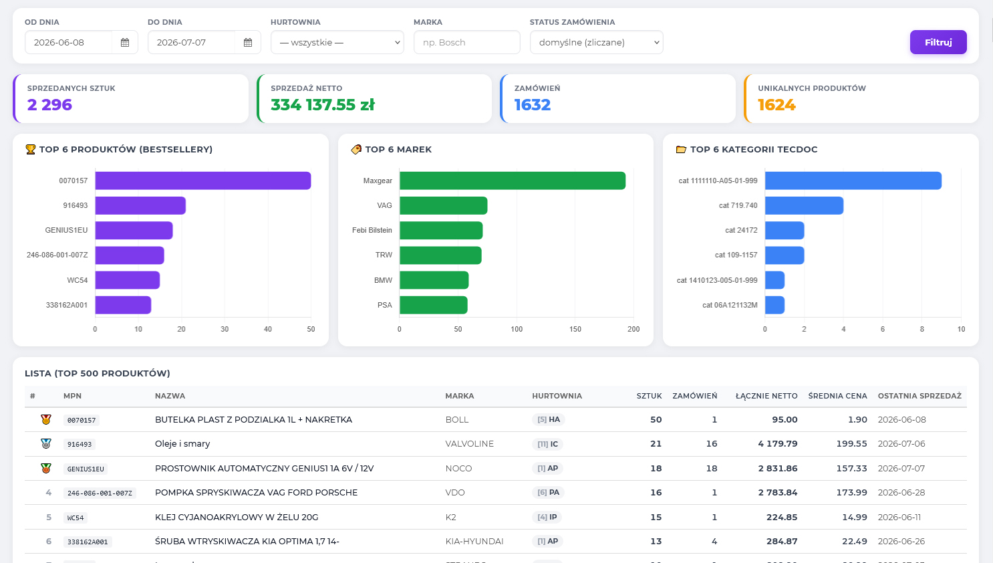The image size is (993, 563).
Task: Sort by the SZTUK column header
Action: click(649, 396)
